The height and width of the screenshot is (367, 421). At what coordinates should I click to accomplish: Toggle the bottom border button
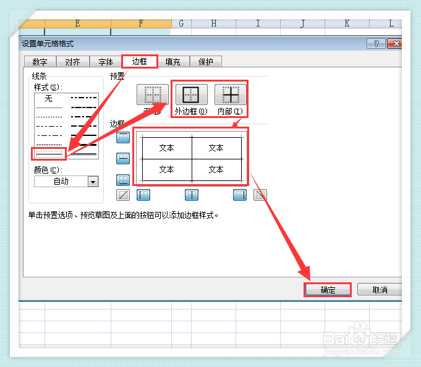(x=123, y=180)
